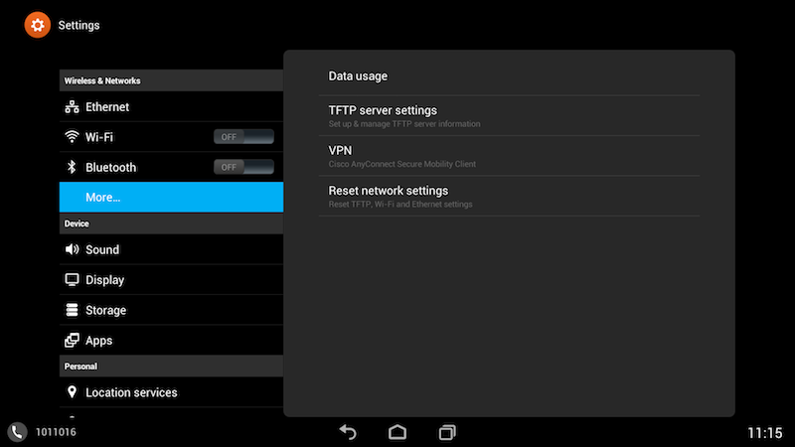Click the orange Settings gear icon
Viewport: 795px width, 447px height.
[38, 25]
